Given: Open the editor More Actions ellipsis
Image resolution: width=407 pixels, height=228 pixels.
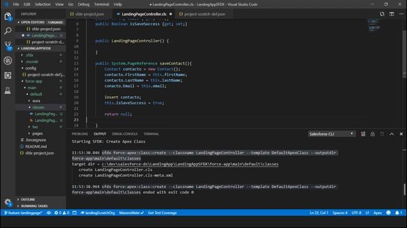Looking at the screenshot, I should click(401, 14).
